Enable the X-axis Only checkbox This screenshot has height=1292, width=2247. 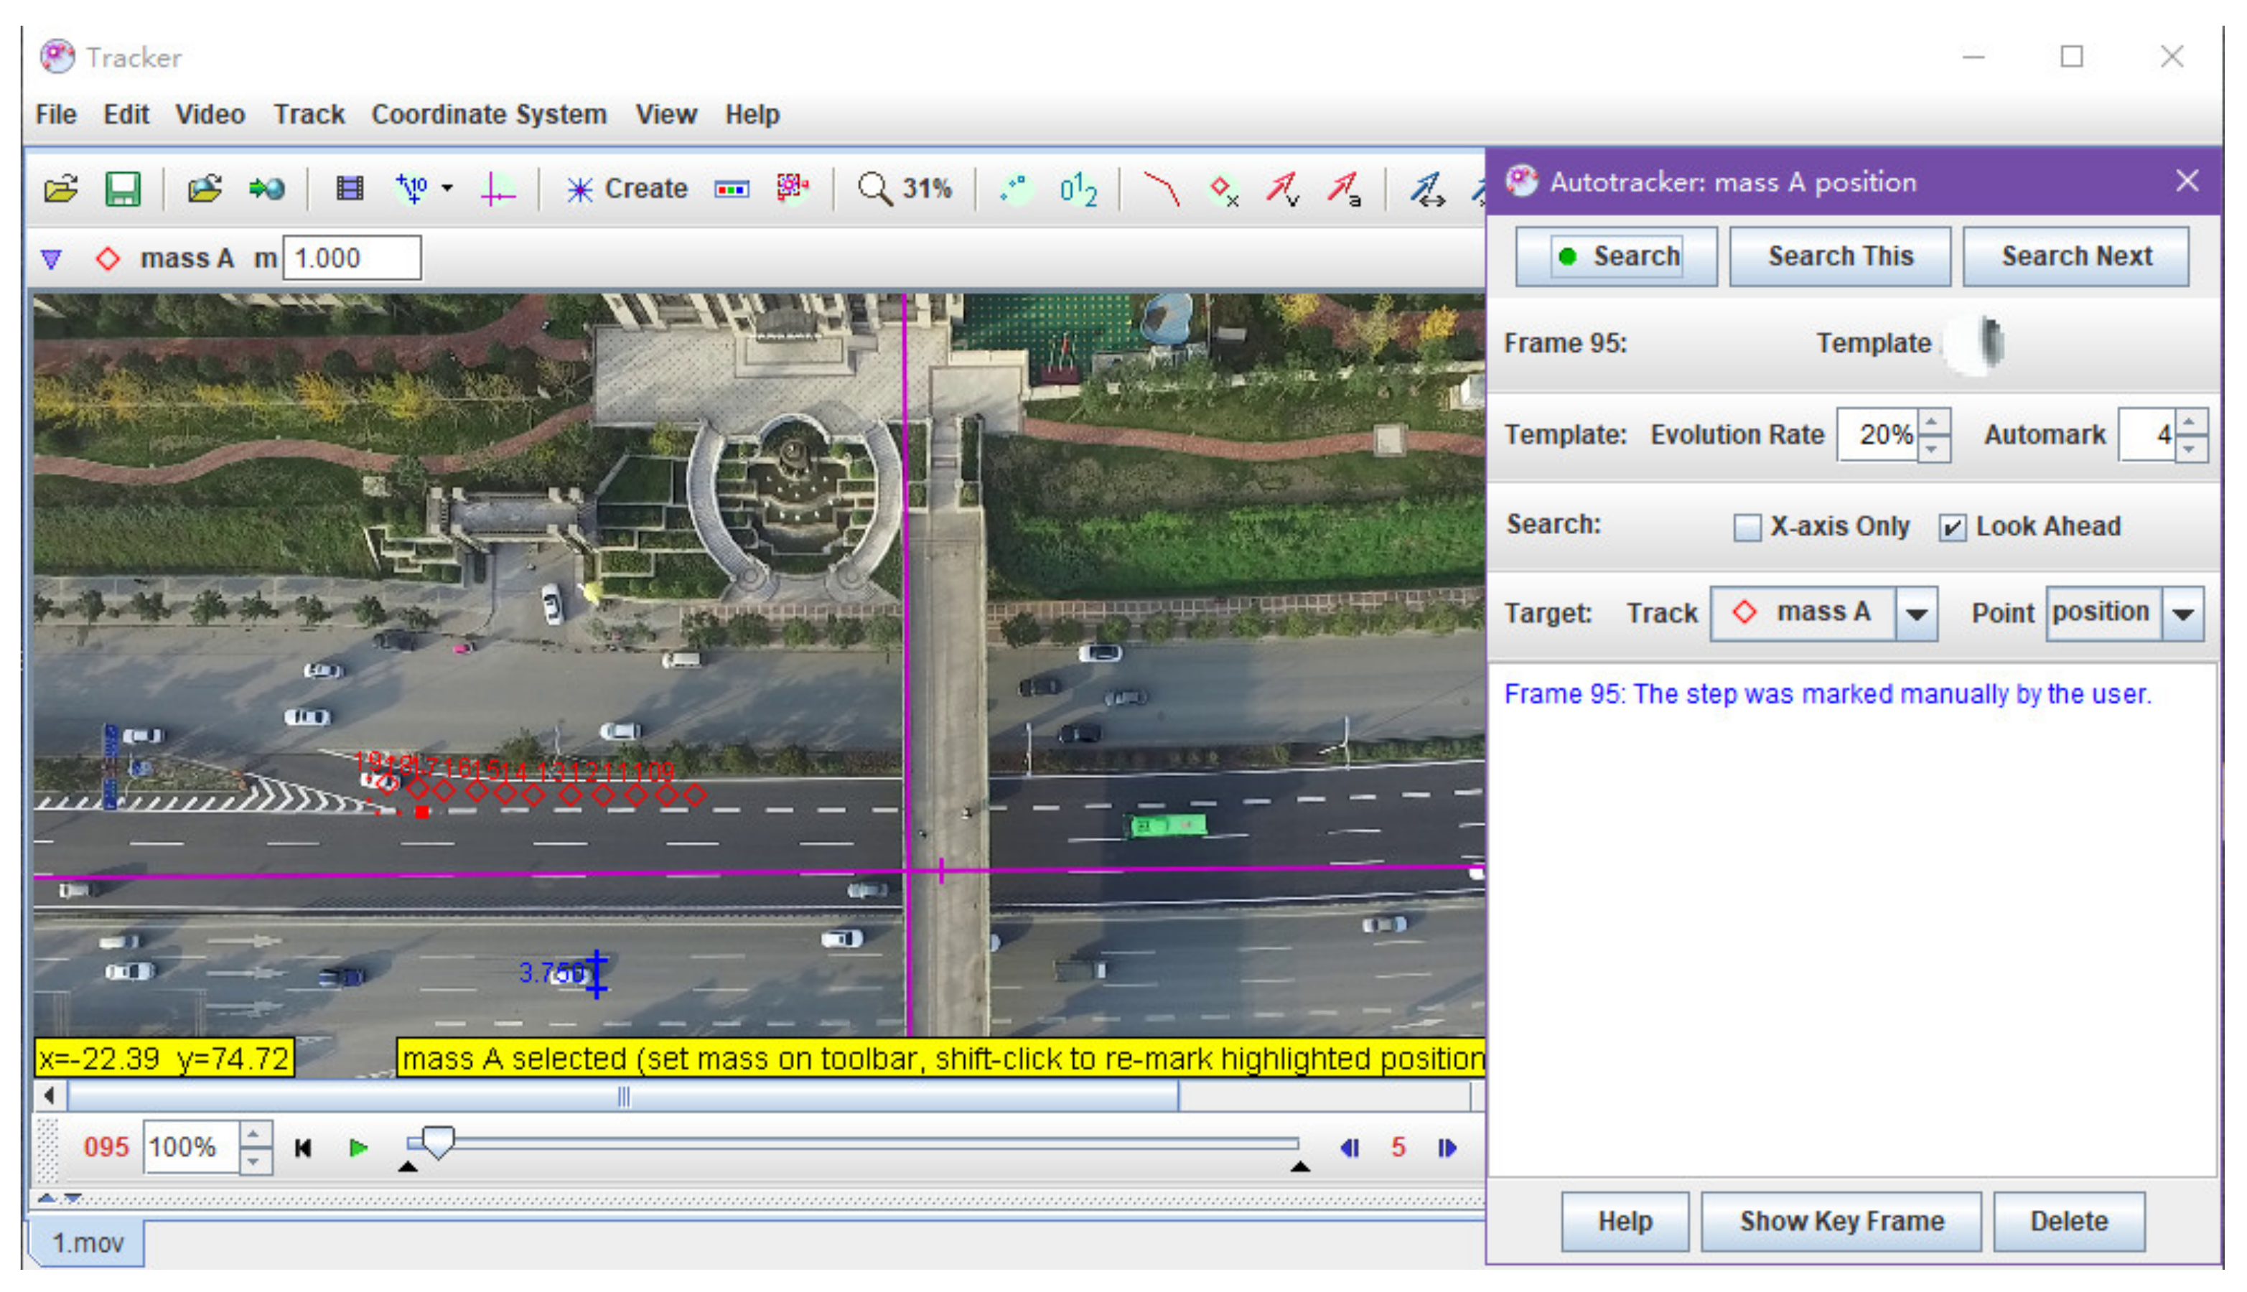click(1747, 527)
